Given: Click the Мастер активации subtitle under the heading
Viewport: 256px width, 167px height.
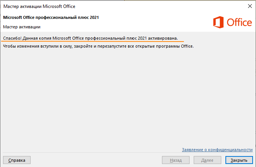Looking at the screenshot, I should pyautogui.click(x=22, y=27).
